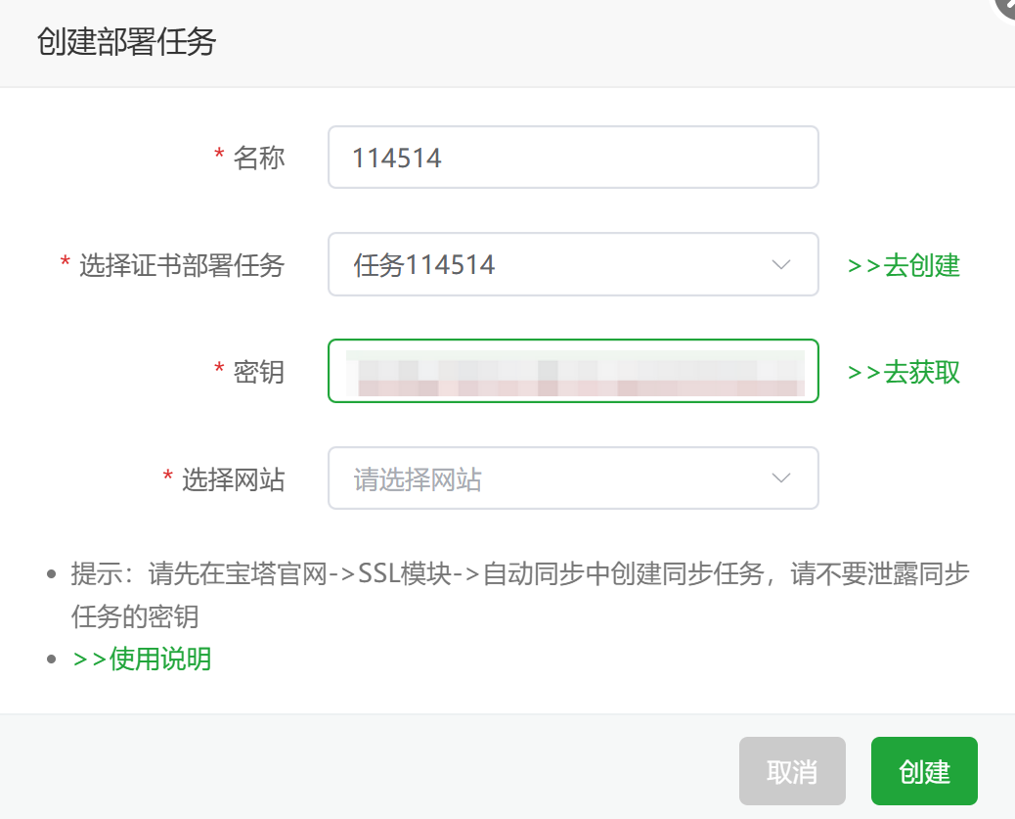Expand the 选择网站 dropdown list
This screenshot has width=1015, height=819.
[573, 478]
